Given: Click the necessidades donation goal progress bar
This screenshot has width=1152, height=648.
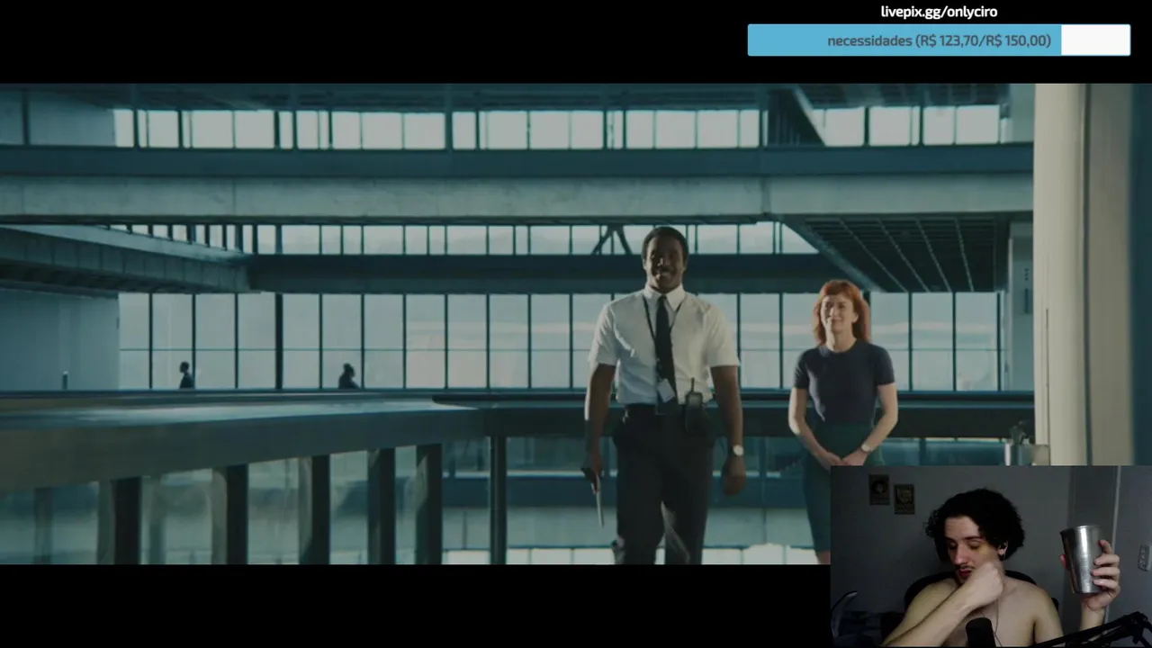Looking at the screenshot, I should pyautogui.click(x=939, y=40).
